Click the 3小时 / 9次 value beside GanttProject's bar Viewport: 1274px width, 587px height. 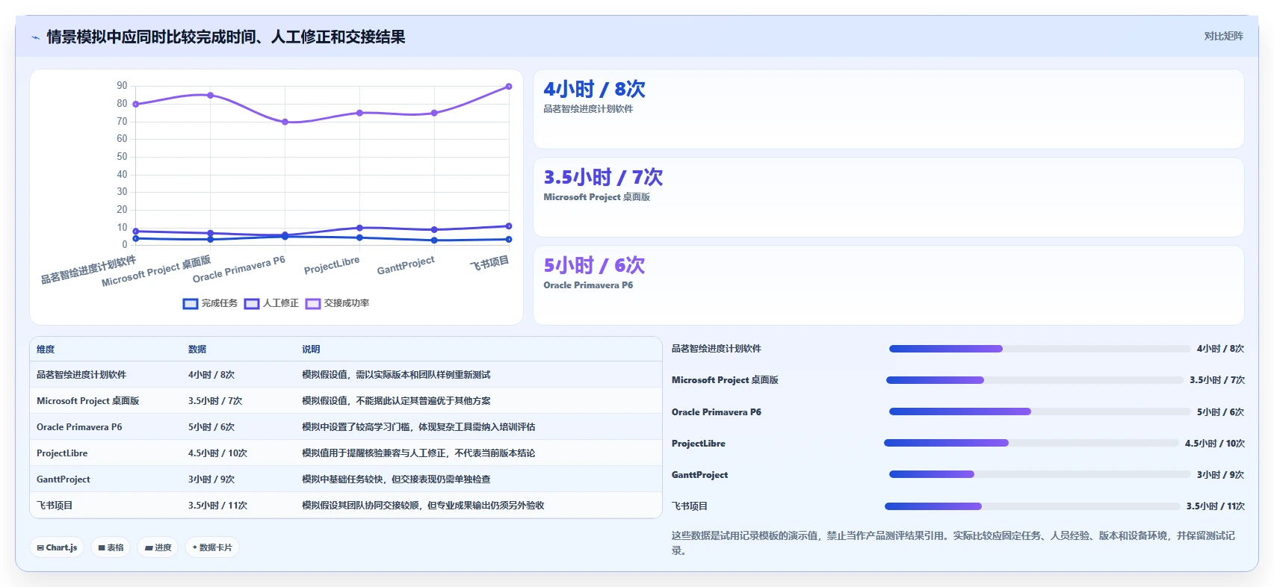click(x=1220, y=475)
